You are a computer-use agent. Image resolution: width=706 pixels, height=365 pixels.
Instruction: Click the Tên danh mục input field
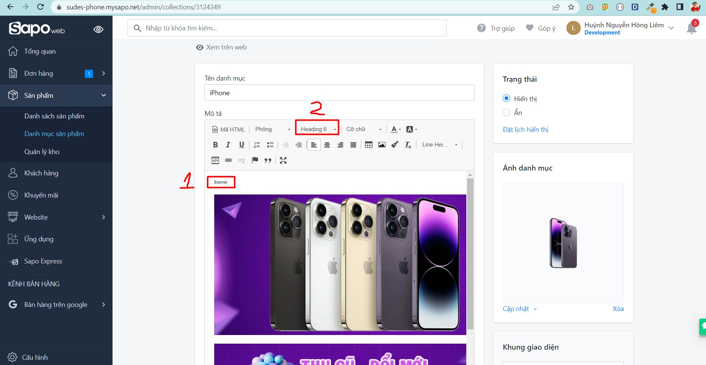(339, 93)
